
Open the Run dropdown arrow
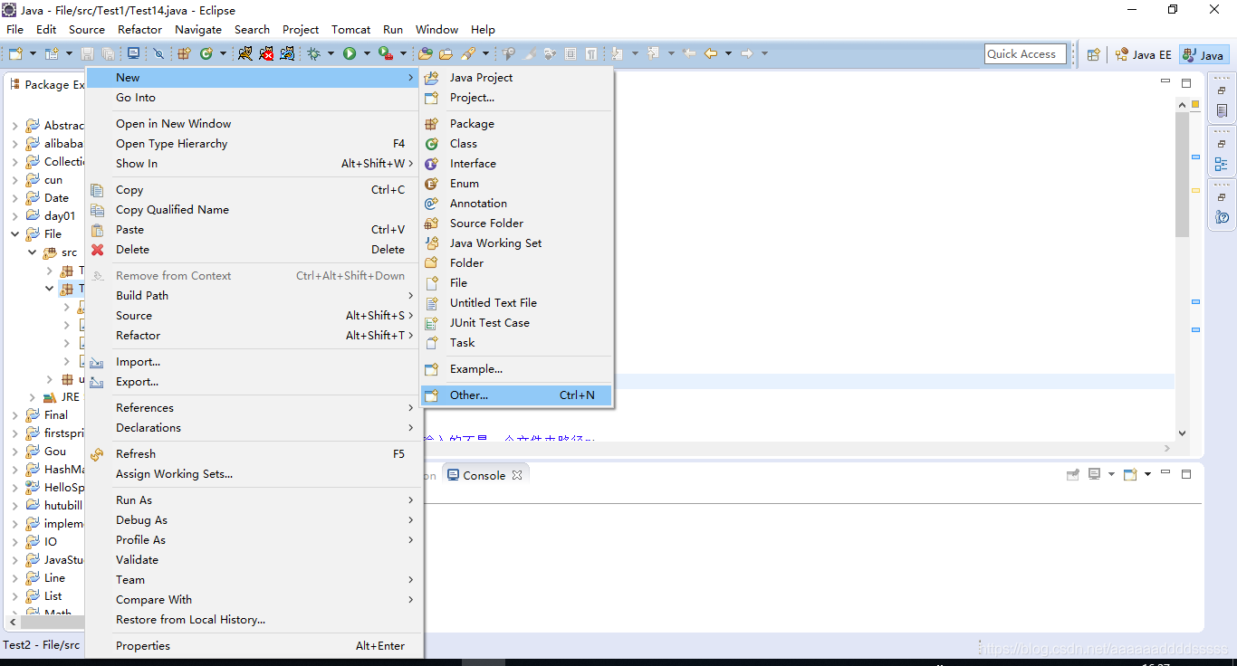(367, 54)
